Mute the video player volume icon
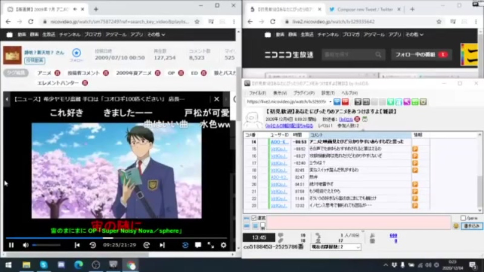The width and height of the screenshot is (484, 272). (x=26, y=245)
